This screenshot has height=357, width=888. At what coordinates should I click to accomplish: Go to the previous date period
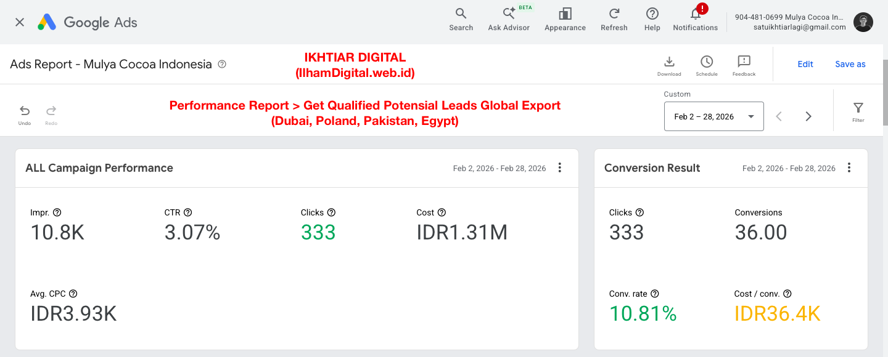tap(779, 116)
